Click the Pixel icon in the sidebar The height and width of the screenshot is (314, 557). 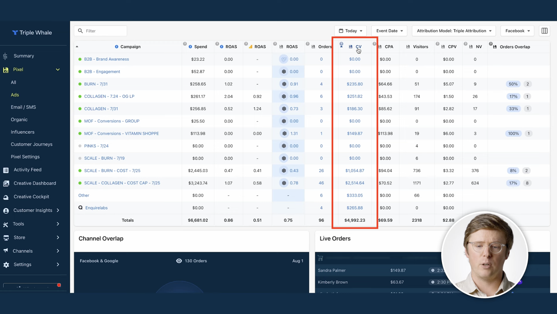pyautogui.click(x=6, y=69)
